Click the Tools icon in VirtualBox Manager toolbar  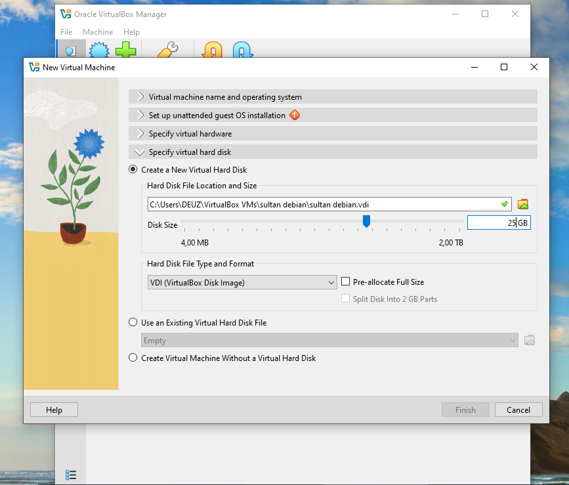click(71, 51)
